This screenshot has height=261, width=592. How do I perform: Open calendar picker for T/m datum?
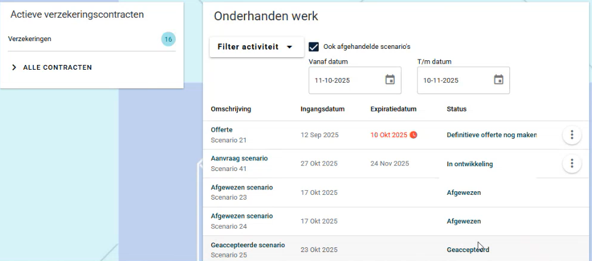pyautogui.click(x=499, y=80)
